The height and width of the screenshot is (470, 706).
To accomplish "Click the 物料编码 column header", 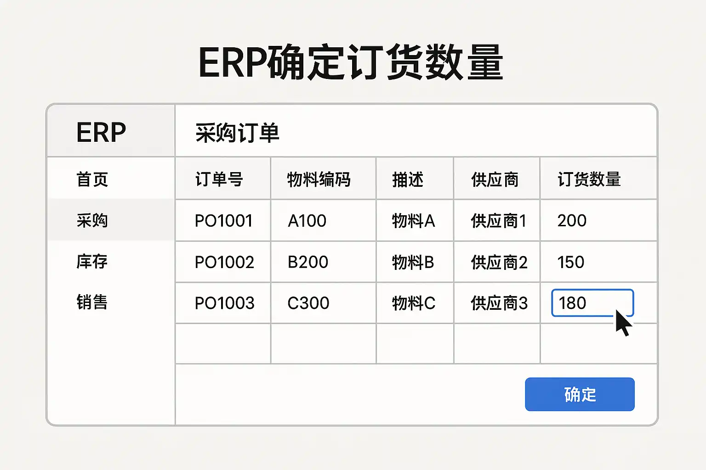I will click(x=319, y=179).
